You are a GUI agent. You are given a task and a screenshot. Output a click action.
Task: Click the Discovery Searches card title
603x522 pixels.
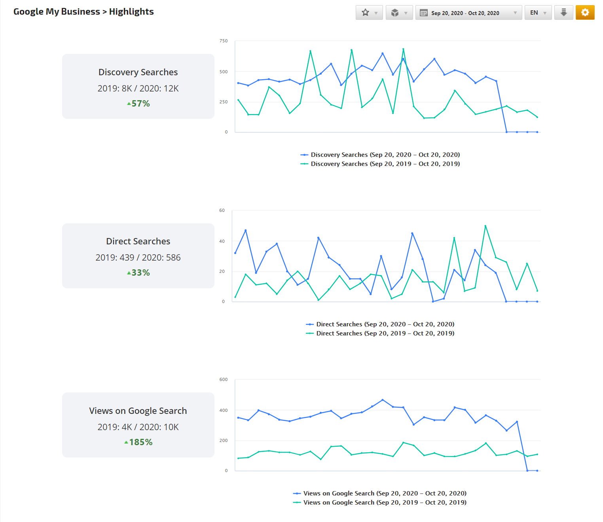138,72
